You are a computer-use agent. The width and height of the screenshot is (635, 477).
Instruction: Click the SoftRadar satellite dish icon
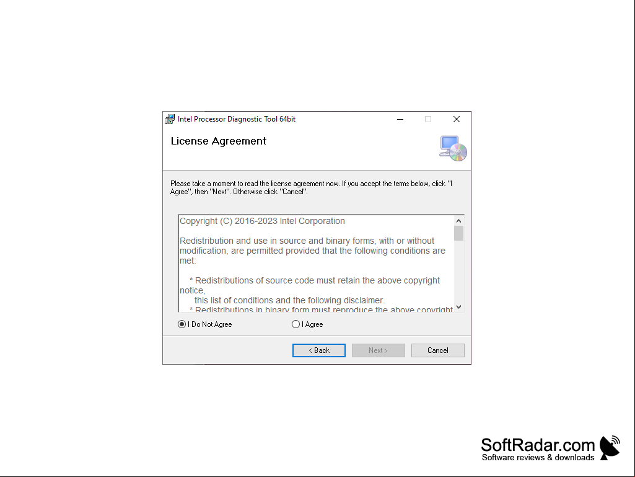[x=610, y=448]
